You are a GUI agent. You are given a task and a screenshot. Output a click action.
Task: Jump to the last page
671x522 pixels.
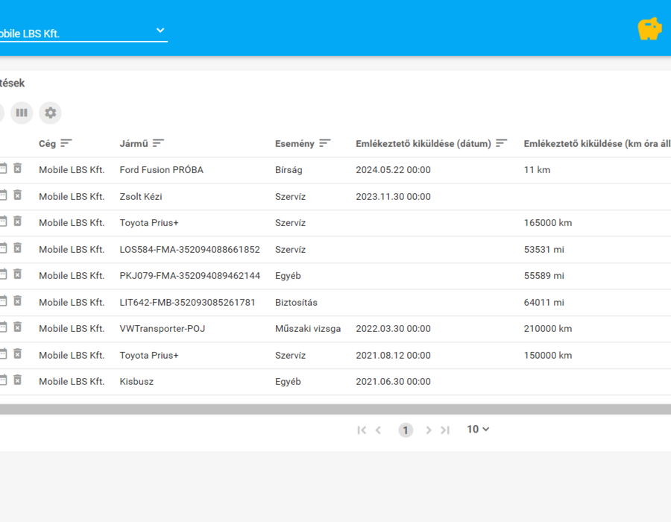click(445, 430)
